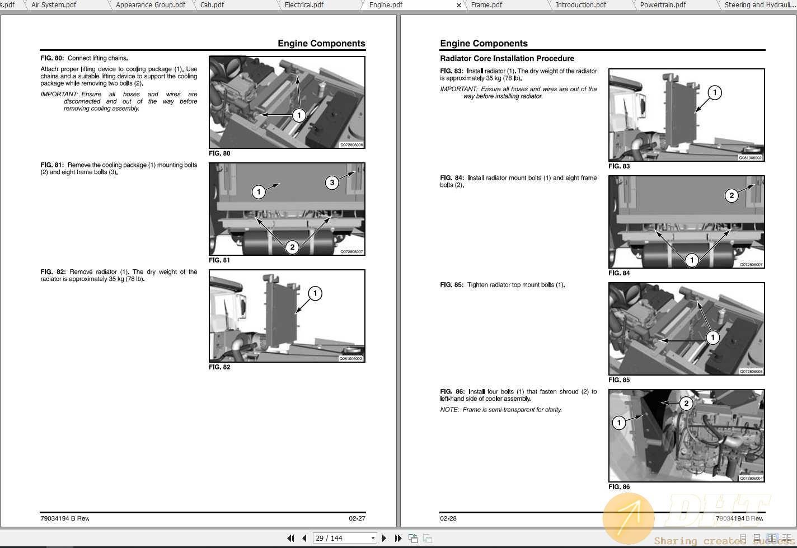Click the next view icon
Image resolution: width=797 pixels, height=548 pixels.
coord(428,538)
